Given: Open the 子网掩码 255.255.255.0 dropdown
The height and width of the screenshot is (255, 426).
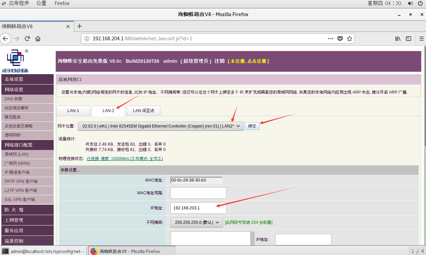Looking at the screenshot, I should pos(197,222).
